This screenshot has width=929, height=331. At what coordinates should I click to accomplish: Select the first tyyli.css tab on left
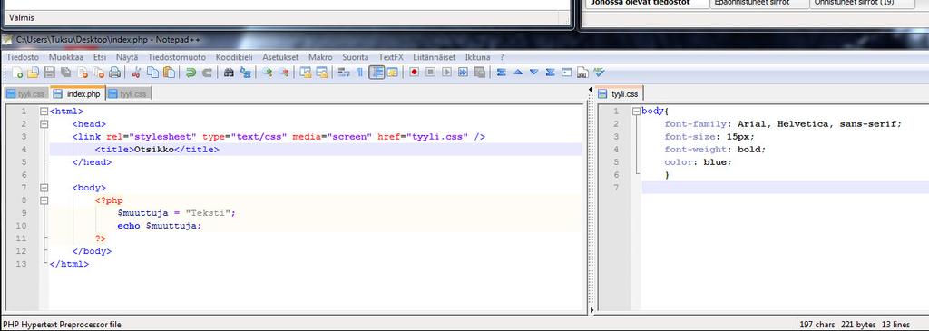pos(26,94)
